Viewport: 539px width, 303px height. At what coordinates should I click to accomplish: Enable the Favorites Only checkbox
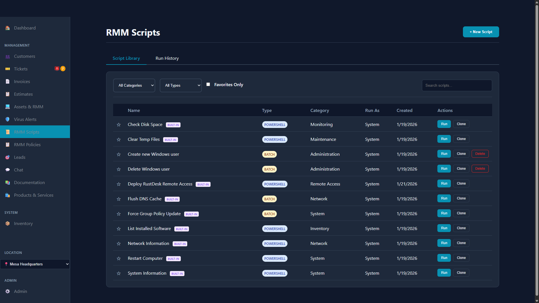(x=208, y=84)
